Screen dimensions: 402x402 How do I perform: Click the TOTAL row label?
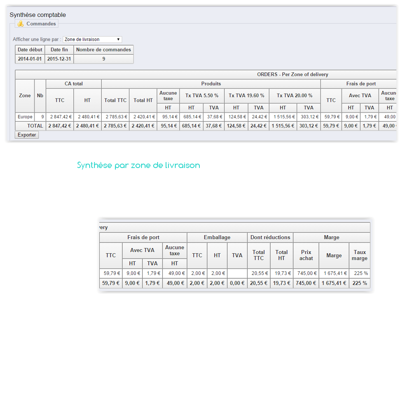coord(35,126)
